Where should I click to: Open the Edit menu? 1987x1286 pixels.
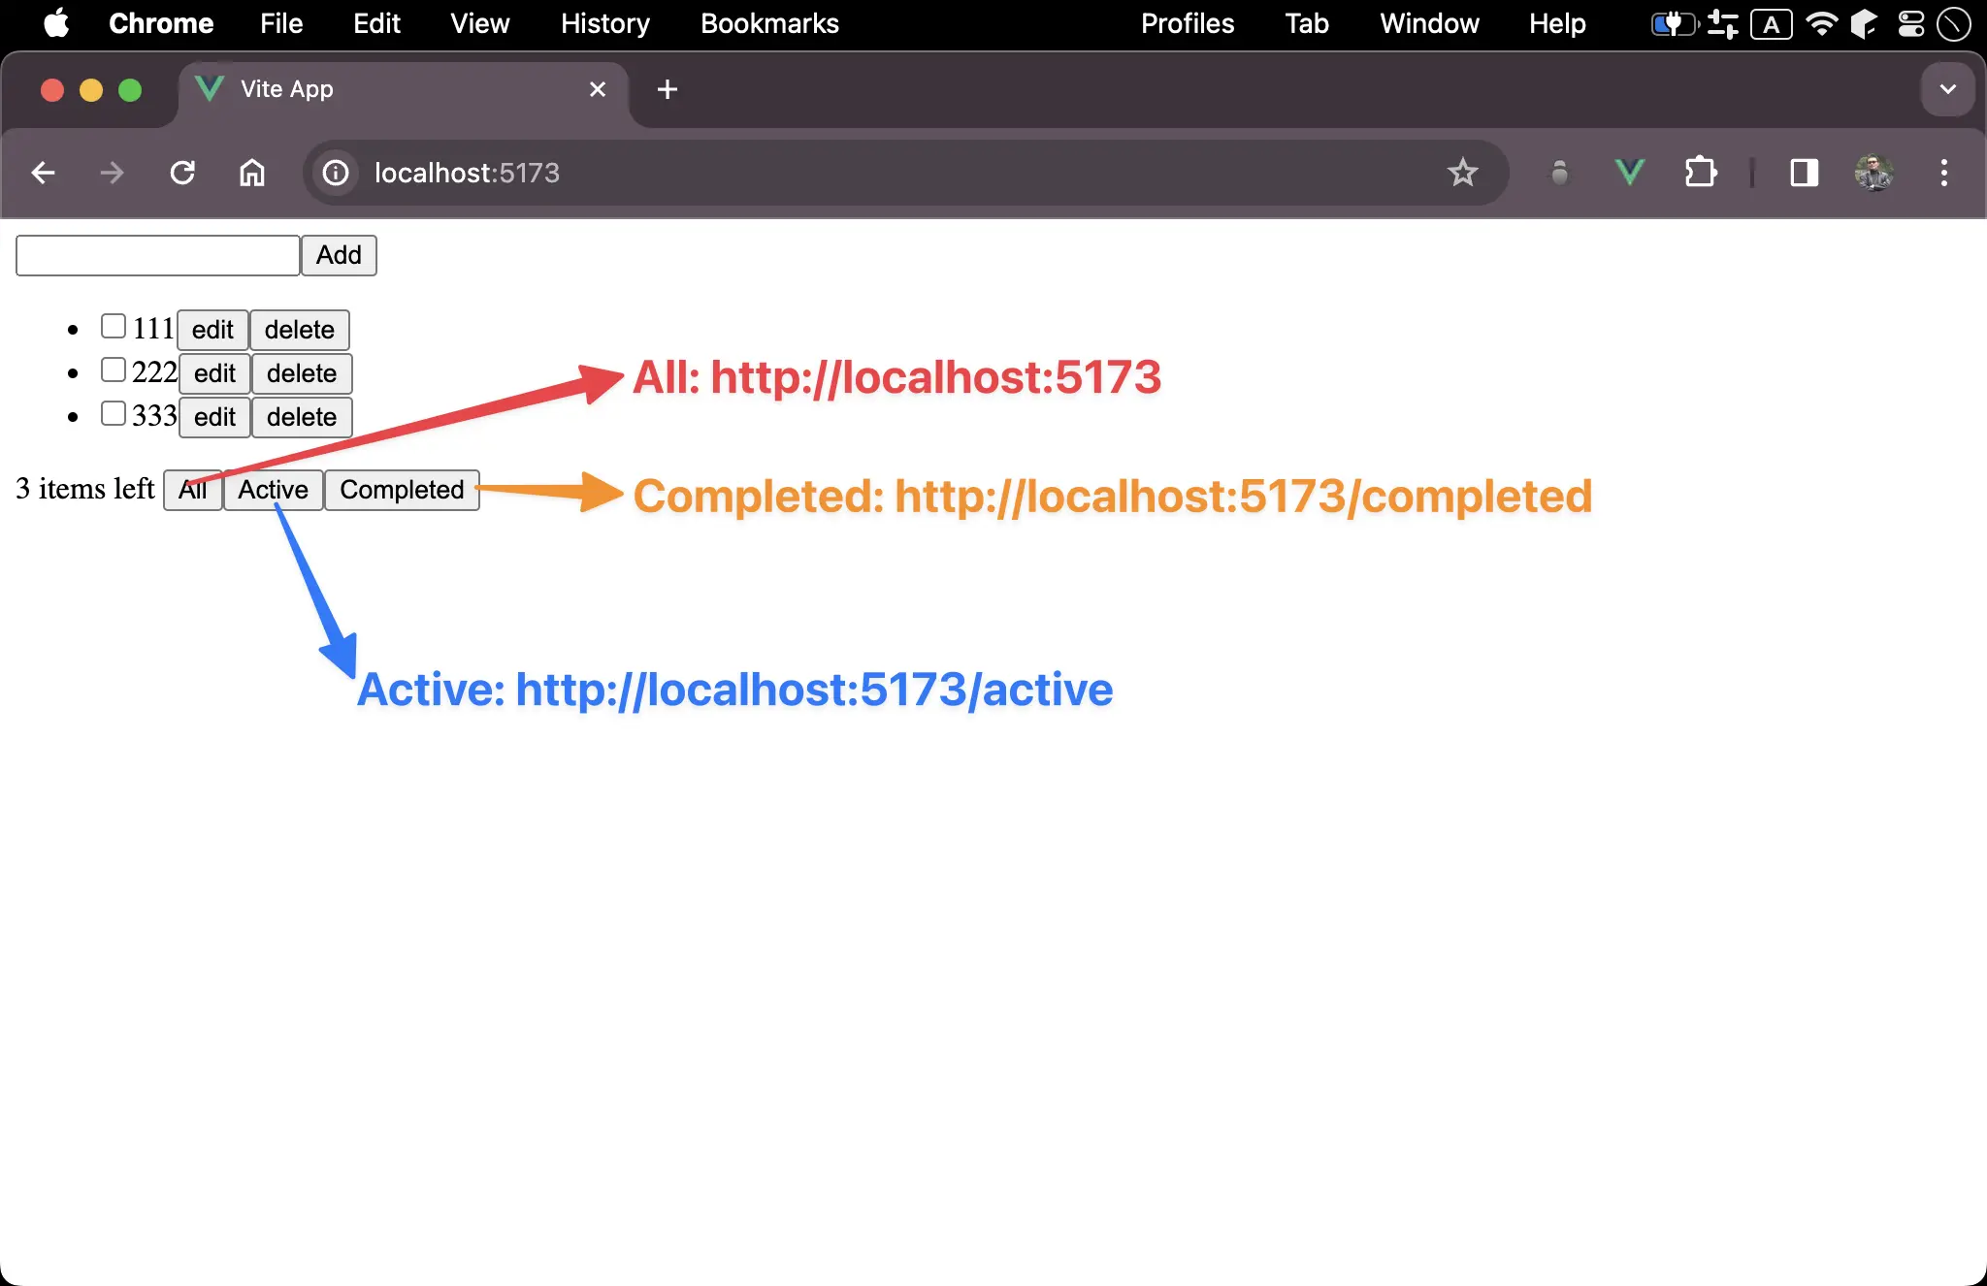[x=376, y=23]
